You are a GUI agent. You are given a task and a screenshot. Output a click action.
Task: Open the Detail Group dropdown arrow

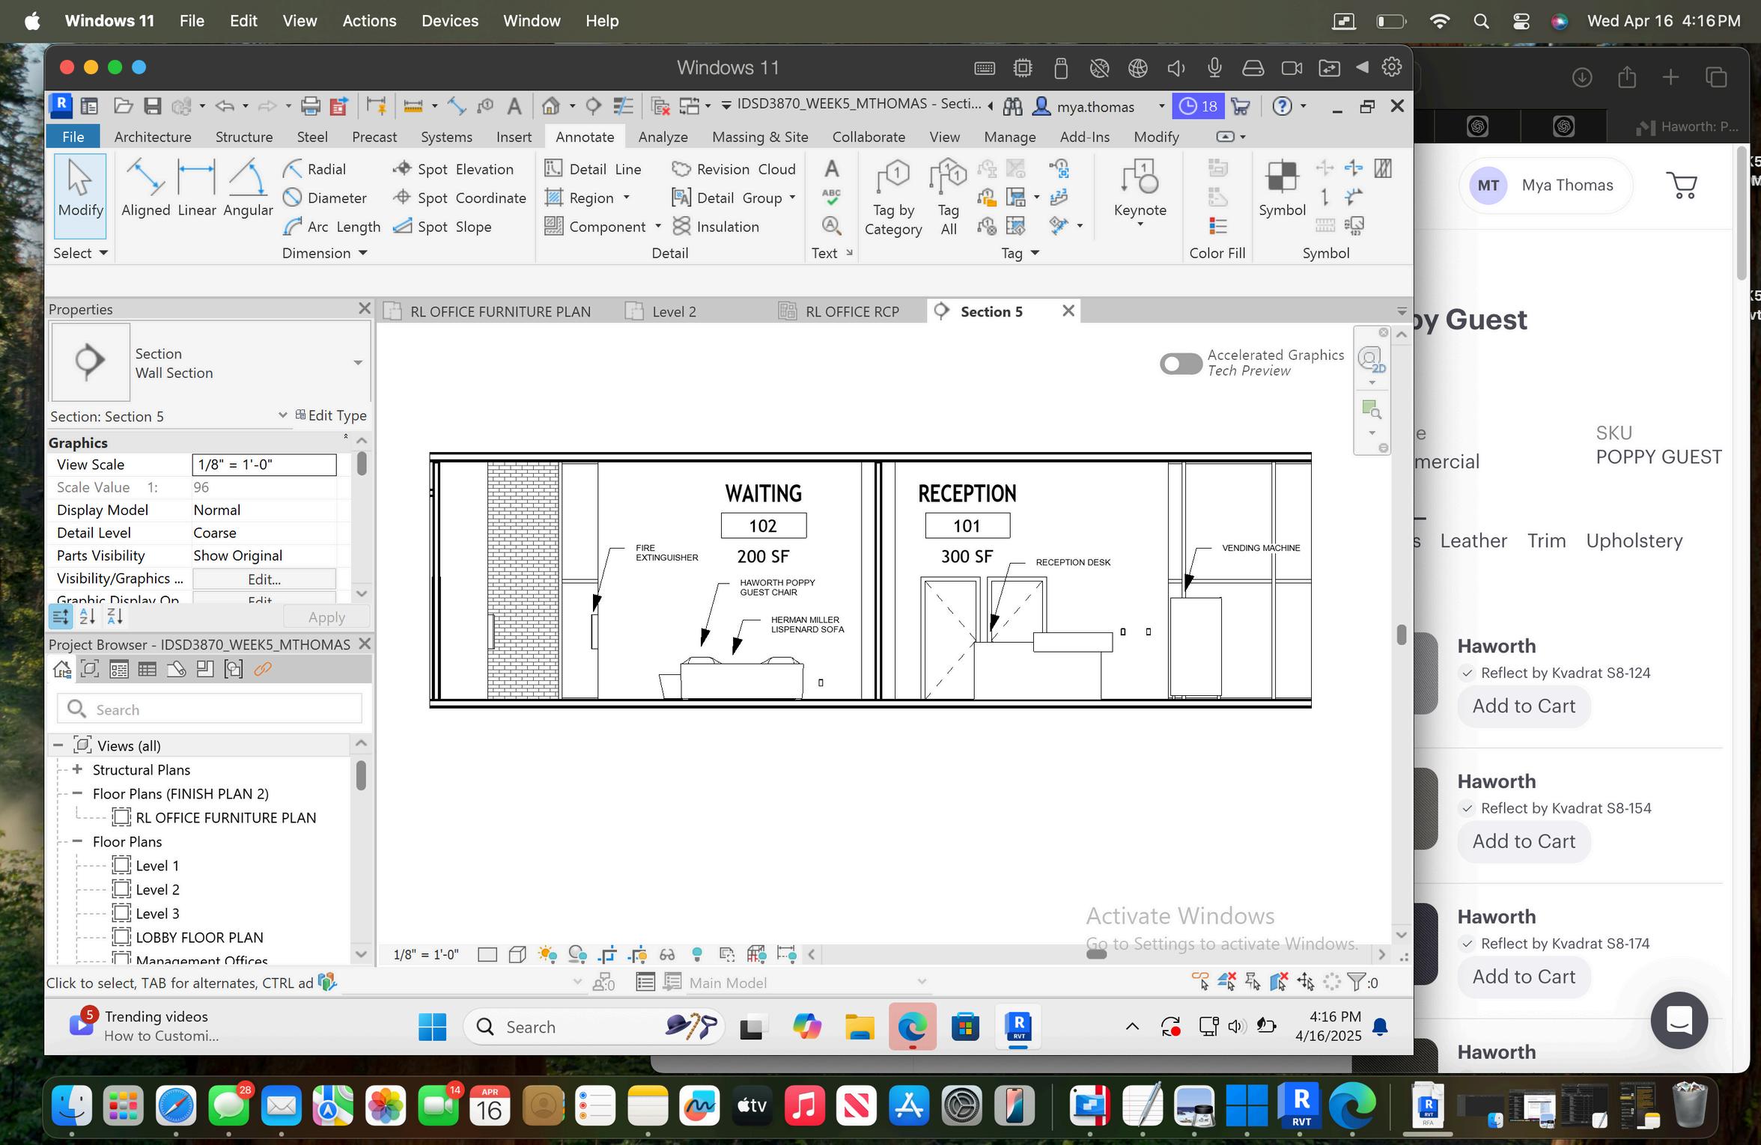pyautogui.click(x=792, y=198)
